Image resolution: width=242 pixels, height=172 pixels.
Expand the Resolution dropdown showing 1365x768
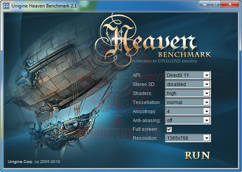[188, 138]
